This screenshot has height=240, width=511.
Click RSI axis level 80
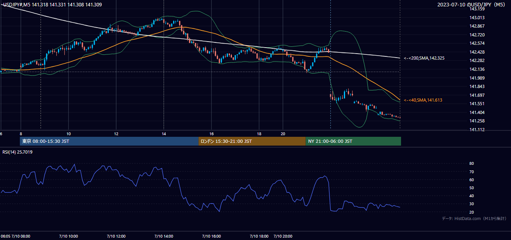471,164
